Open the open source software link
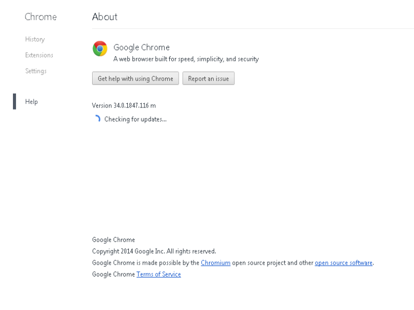This screenshot has width=414, height=310. tap(344, 263)
